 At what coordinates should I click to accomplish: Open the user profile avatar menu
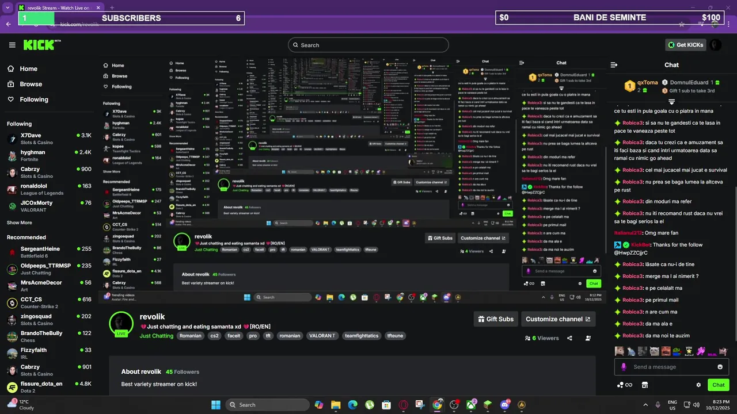point(715,45)
